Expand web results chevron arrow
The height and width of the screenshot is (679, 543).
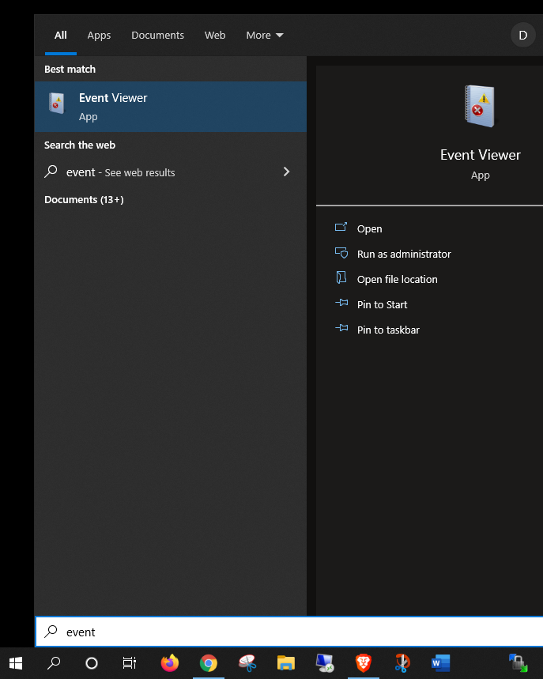286,172
